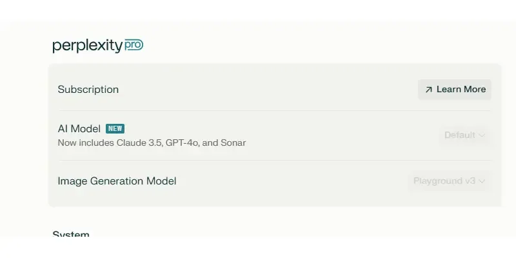
Task: Click the Learn More text
Action: (x=461, y=90)
